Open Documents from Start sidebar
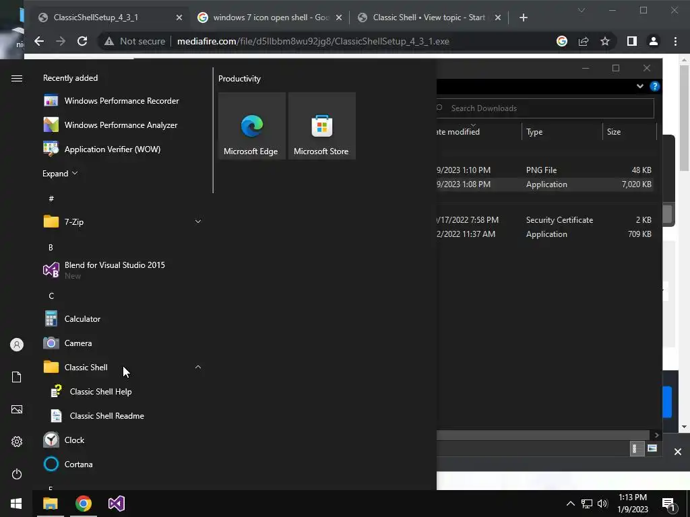The image size is (690, 517). [17, 377]
